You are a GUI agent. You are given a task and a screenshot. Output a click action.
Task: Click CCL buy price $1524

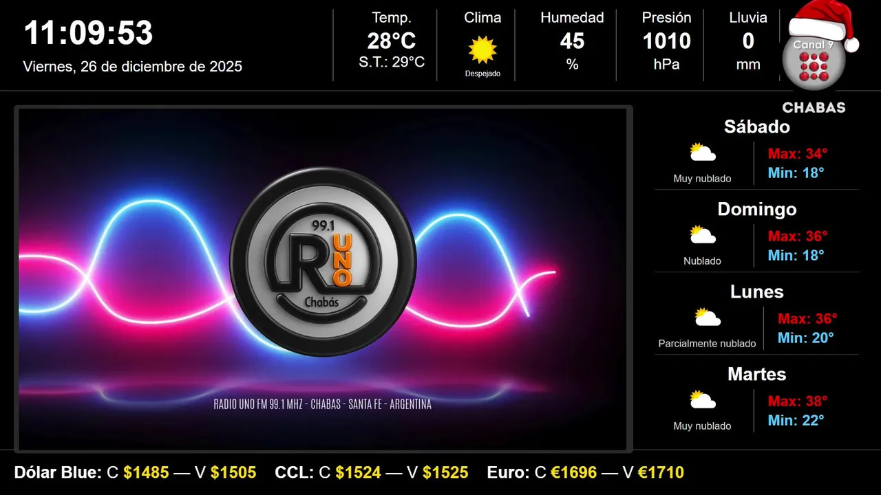coord(358,472)
